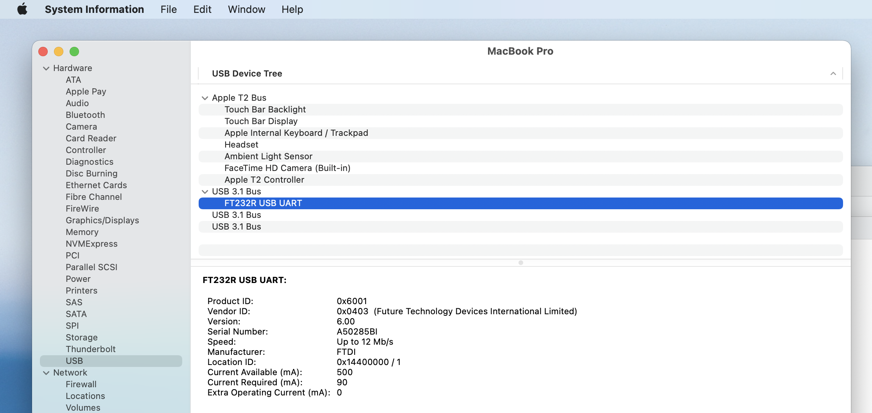This screenshot has width=872, height=413.
Task: Select the Headset device row
Action: point(520,145)
